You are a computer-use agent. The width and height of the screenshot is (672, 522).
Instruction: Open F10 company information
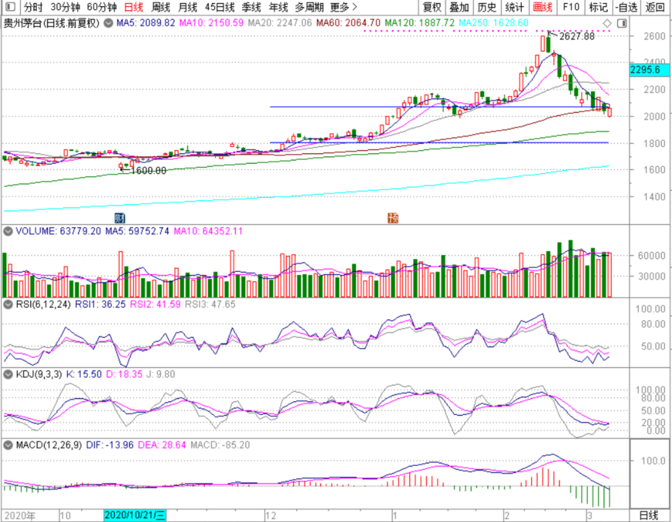tap(571, 7)
